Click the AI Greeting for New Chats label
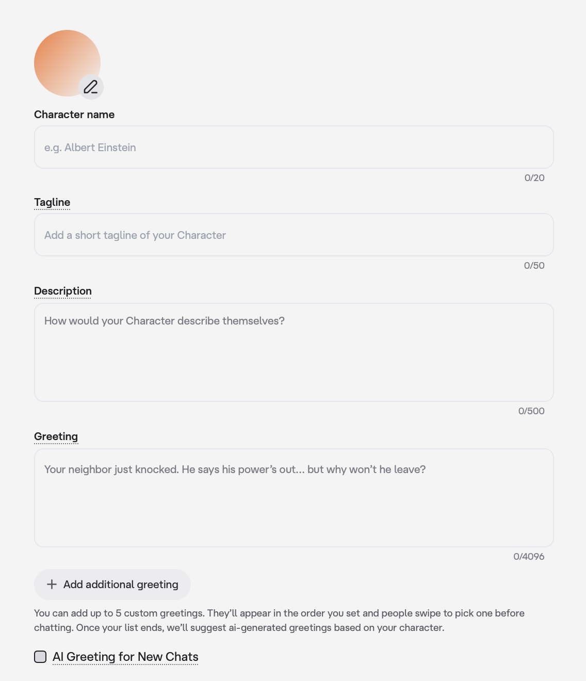This screenshot has width=586, height=681. (x=125, y=657)
